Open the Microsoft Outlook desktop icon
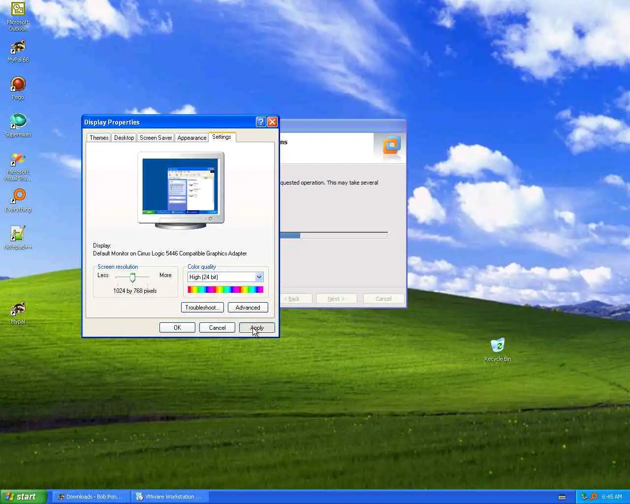The image size is (630, 504). [18, 17]
